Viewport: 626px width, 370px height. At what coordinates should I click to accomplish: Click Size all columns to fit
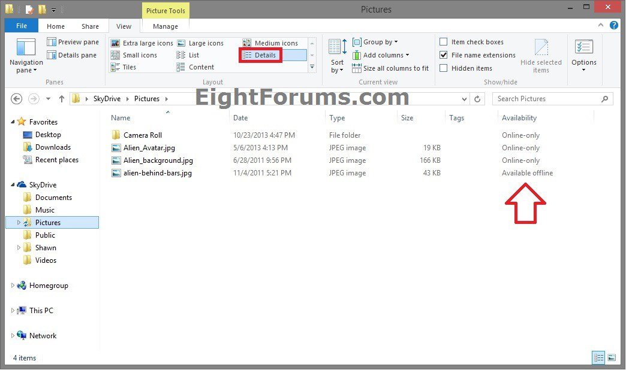coord(390,68)
